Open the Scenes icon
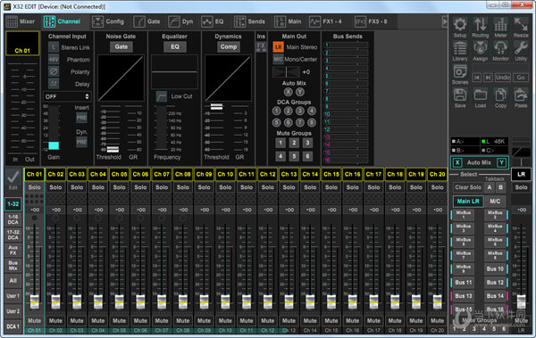 click(460, 71)
